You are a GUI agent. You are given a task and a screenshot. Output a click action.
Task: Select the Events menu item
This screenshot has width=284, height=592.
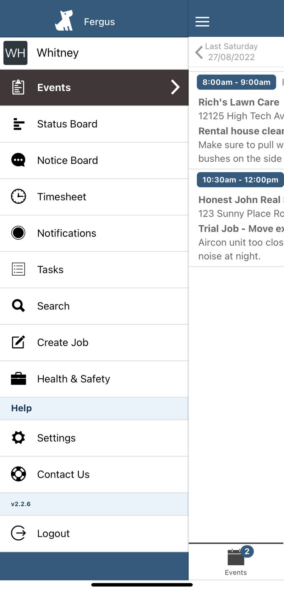(94, 87)
